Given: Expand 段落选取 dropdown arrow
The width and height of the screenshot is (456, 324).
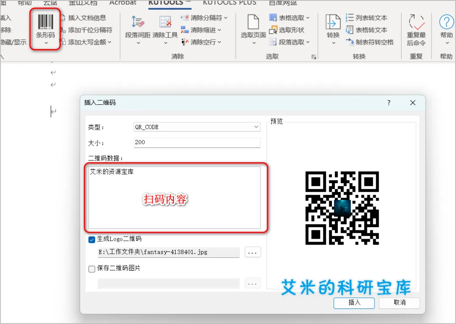Looking at the screenshot, I should (308, 42).
